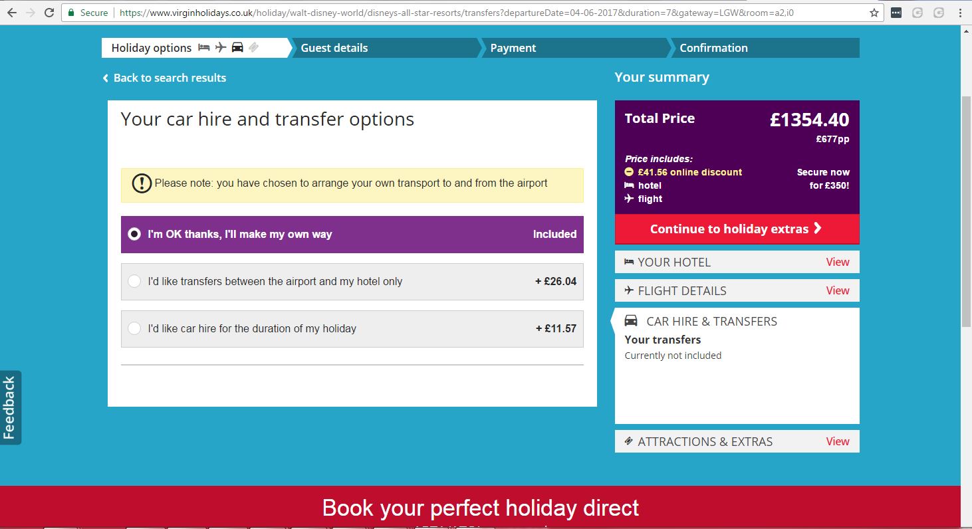Bookmark this page with the star icon
Screen dimensions: 972x529
pyautogui.click(x=874, y=13)
